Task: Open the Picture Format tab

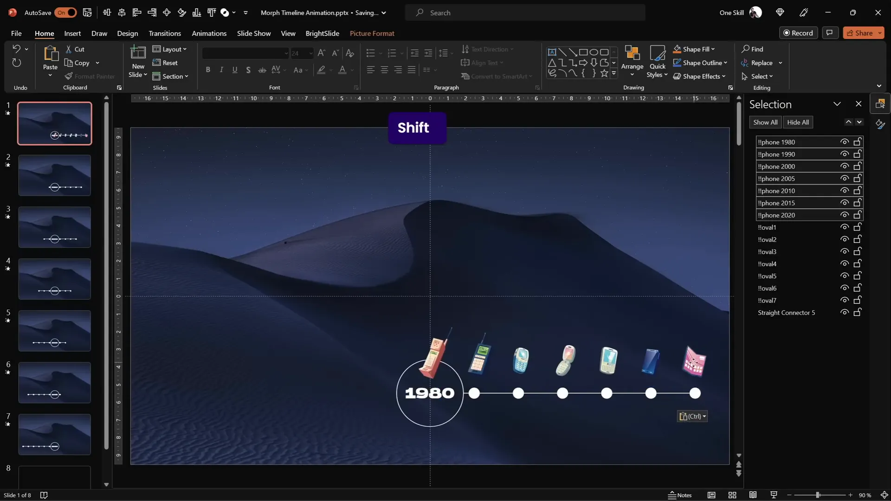Action: [x=372, y=33]
